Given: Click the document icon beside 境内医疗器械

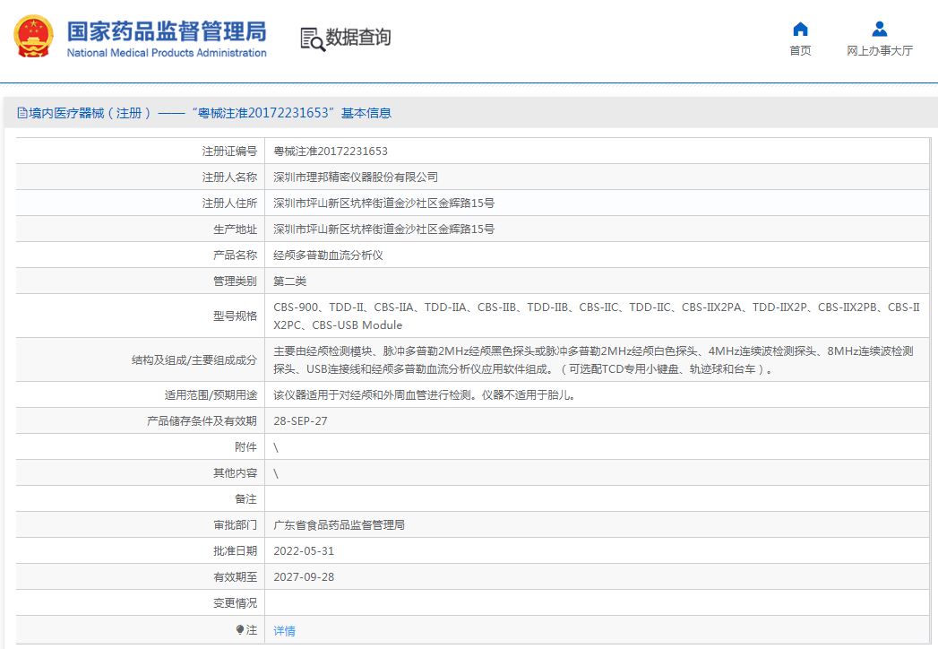Looking at the screenshot, I should pyautogui.click(x=22, y=113).
